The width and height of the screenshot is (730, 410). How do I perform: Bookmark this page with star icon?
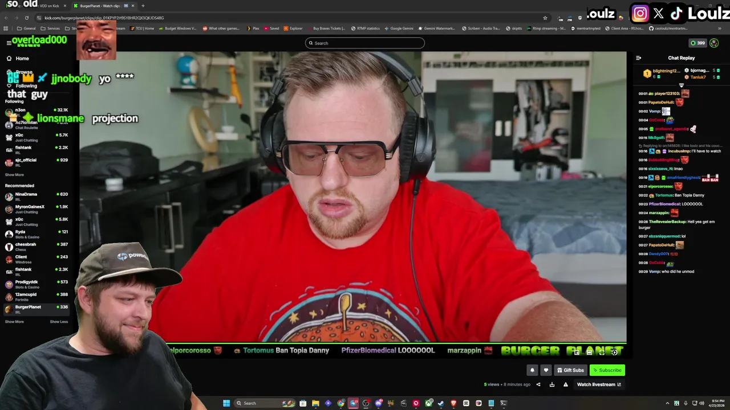[x=545, y=18]
